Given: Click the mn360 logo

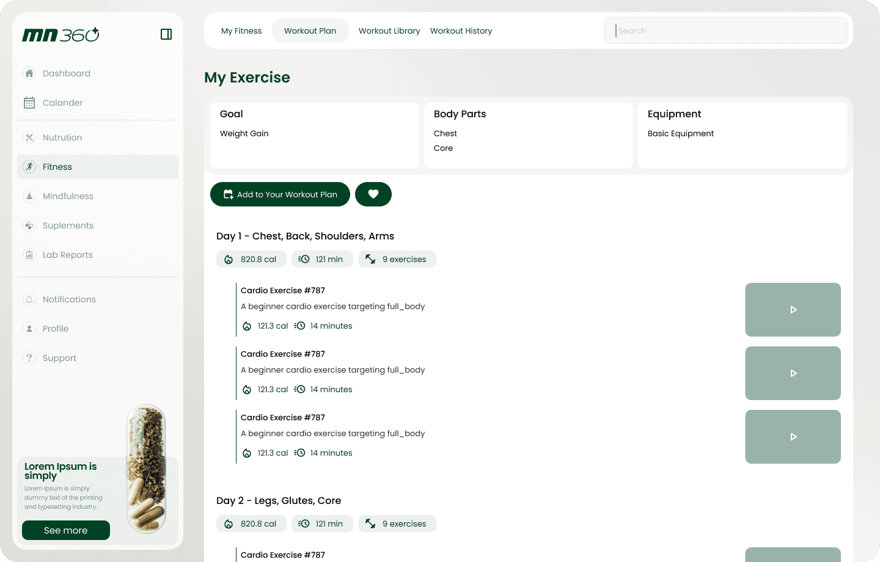Looking at the screenshot, I should click(x=61, y=35).
